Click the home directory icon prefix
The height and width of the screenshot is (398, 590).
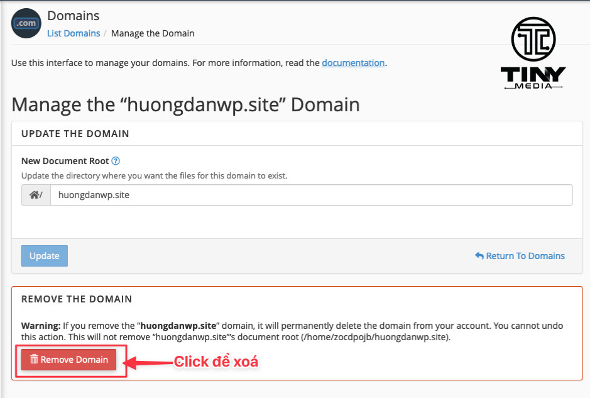(36, 195)
